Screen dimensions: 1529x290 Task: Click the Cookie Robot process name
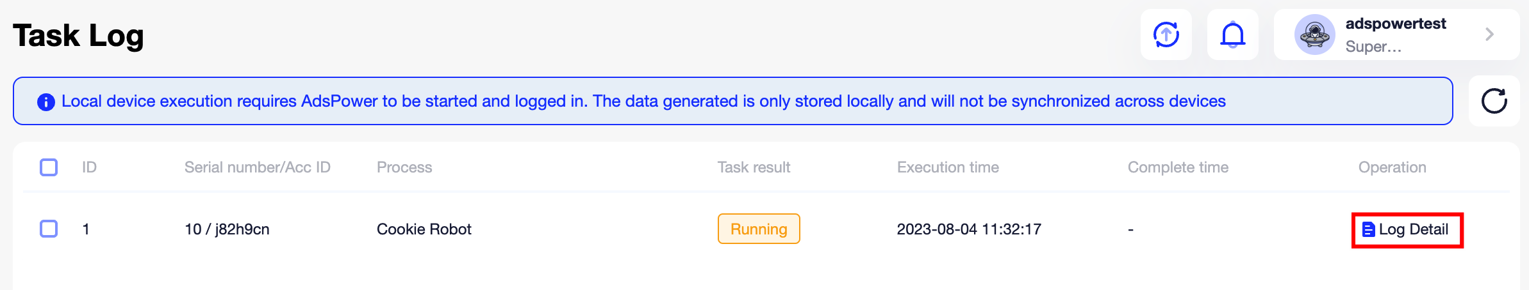(x=424, y=229)
